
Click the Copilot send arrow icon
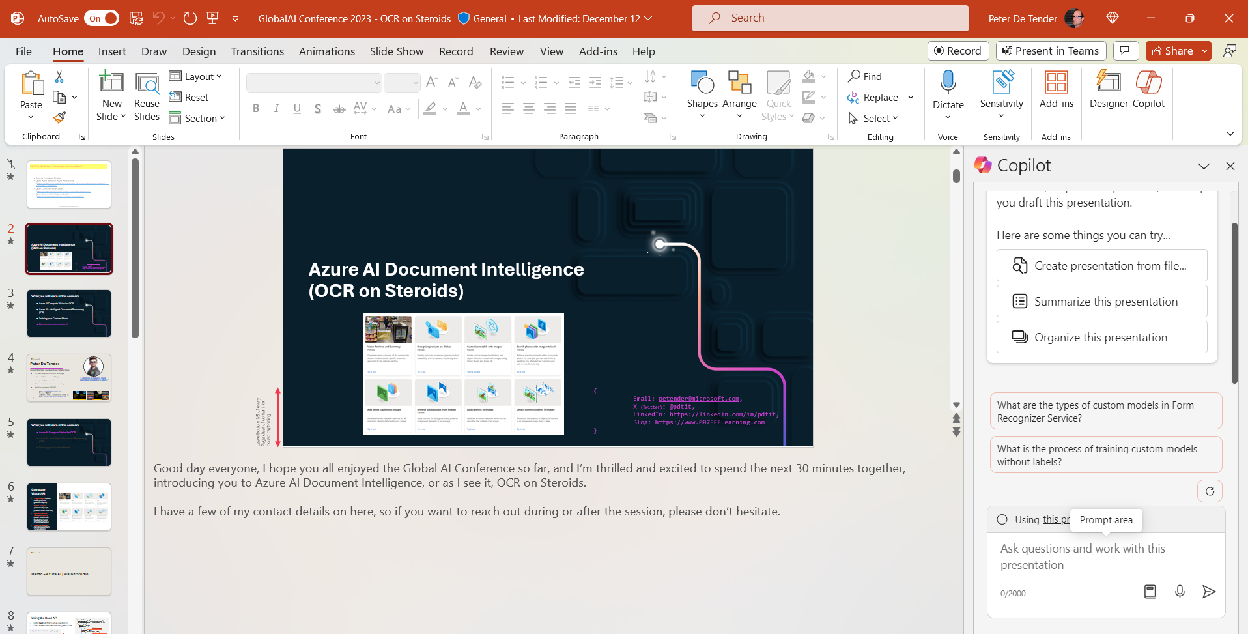(1209, 592)
